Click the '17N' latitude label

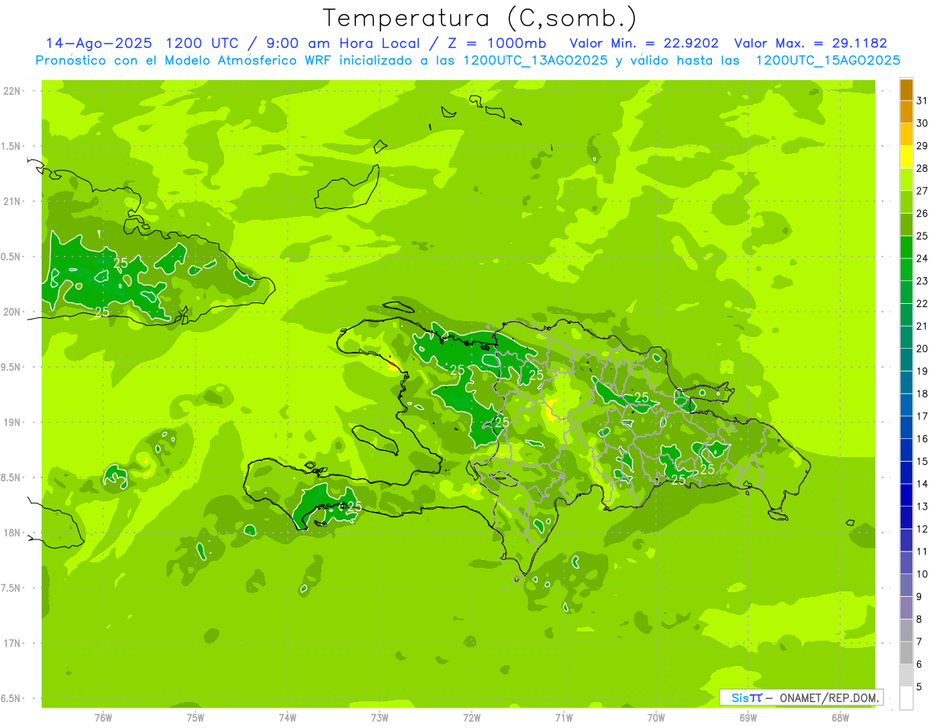13,643
